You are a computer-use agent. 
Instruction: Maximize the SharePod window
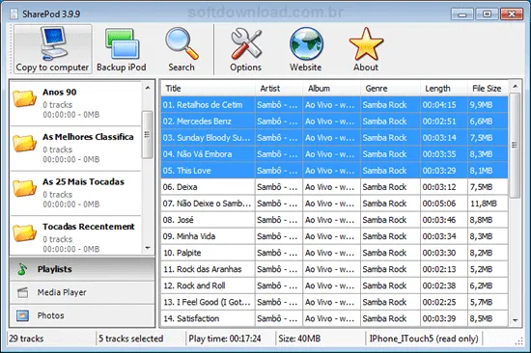(x=487, y=14)
